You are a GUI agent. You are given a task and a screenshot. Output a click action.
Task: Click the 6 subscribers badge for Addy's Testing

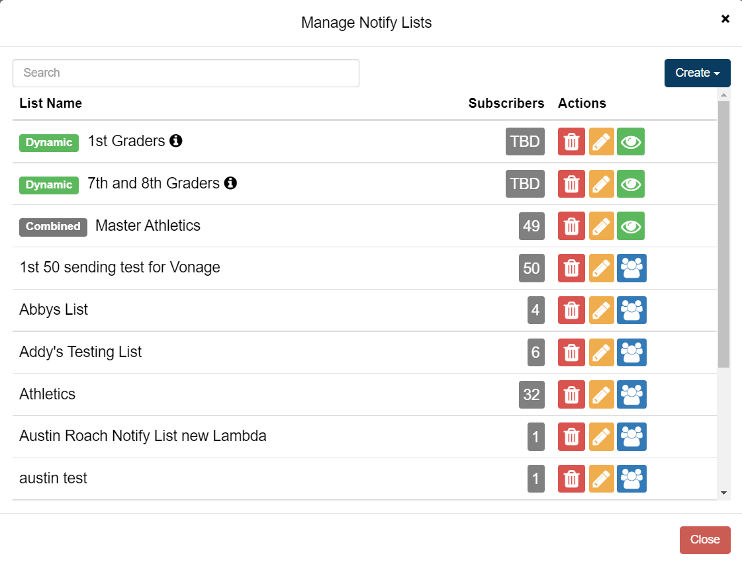coord(535,352)
